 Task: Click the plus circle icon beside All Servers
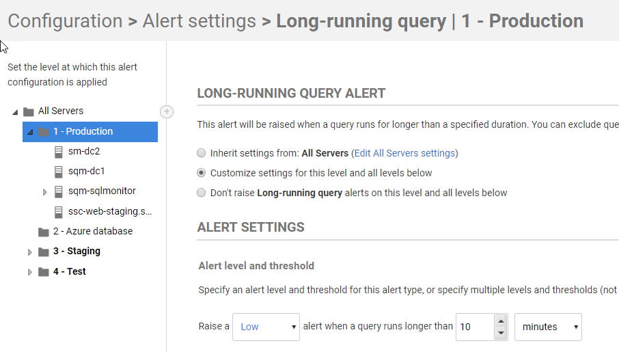point(167,111)
